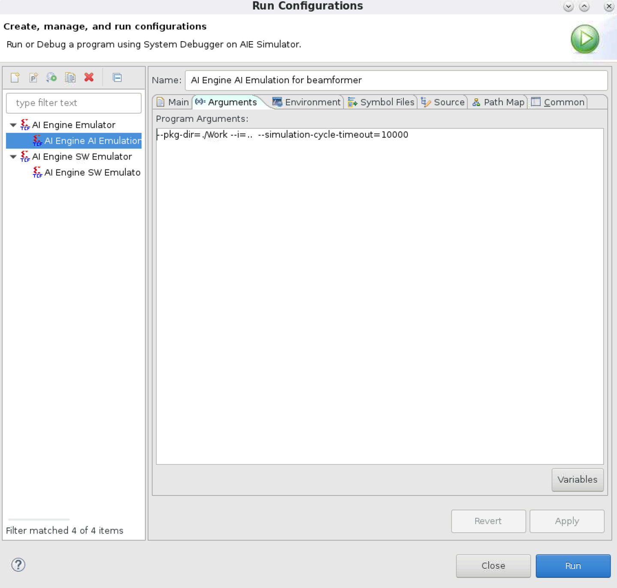Go to the Symbol Files tab
This screenshot has width=617, height=588.
(x=381, y=102)
